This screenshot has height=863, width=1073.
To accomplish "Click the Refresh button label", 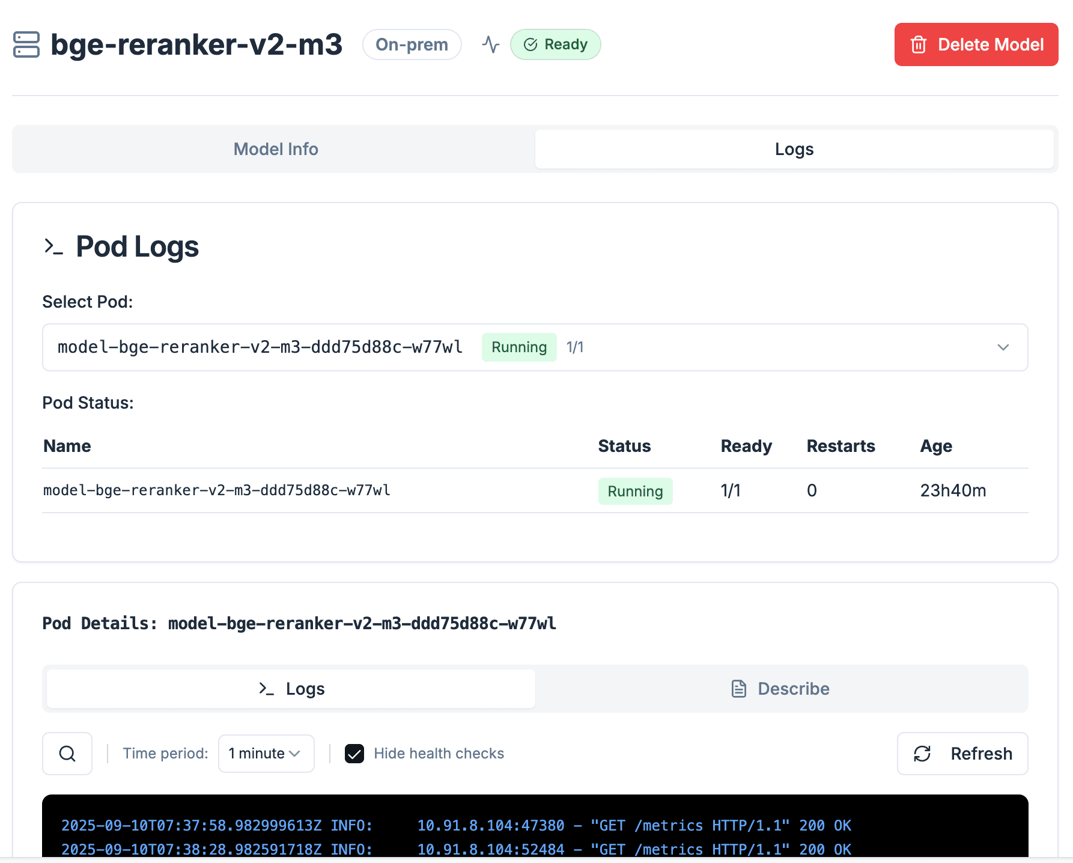I will point(981,754).
